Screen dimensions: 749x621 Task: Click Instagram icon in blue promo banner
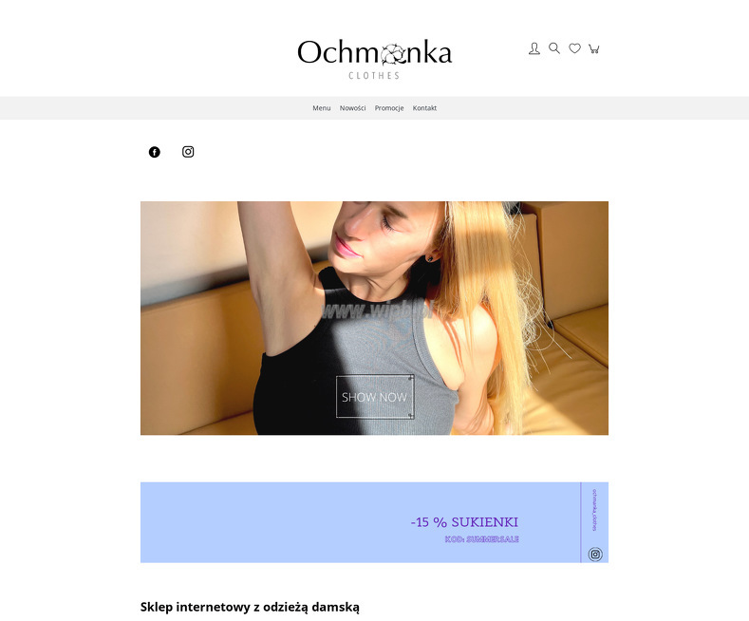pos(595,555)
